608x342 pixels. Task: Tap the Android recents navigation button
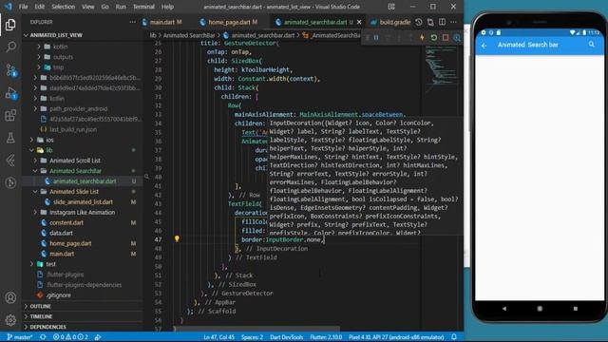(576, 309)
